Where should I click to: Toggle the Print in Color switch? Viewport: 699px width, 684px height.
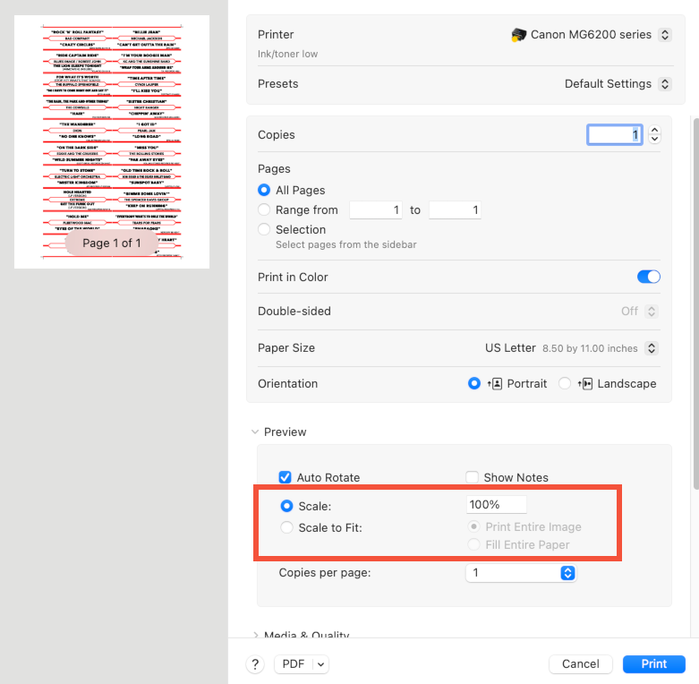tap(648, 277)
